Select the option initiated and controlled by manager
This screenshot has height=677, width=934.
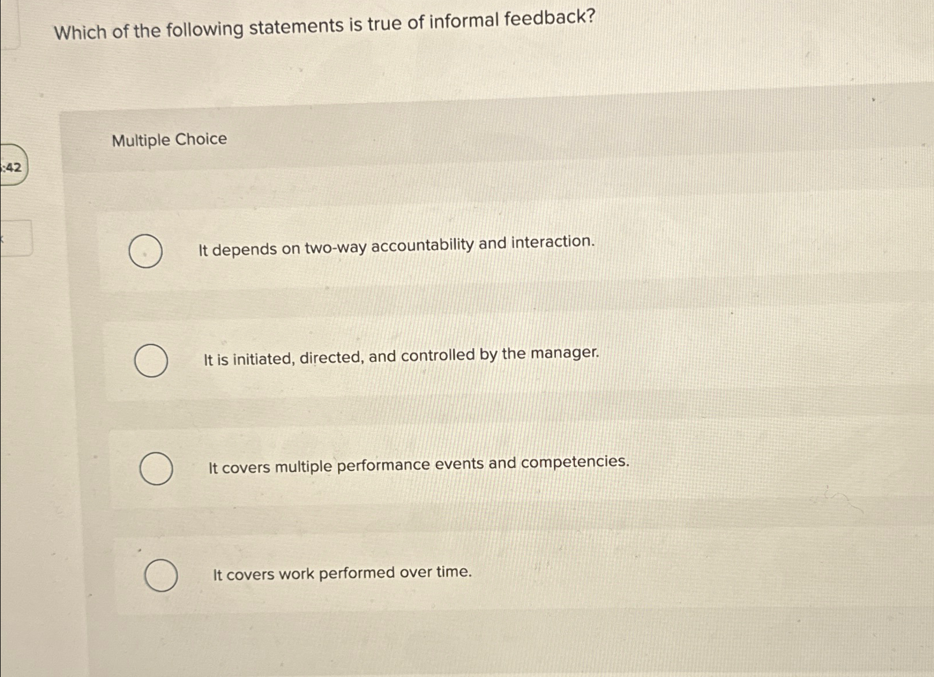[x=151, y=361]
